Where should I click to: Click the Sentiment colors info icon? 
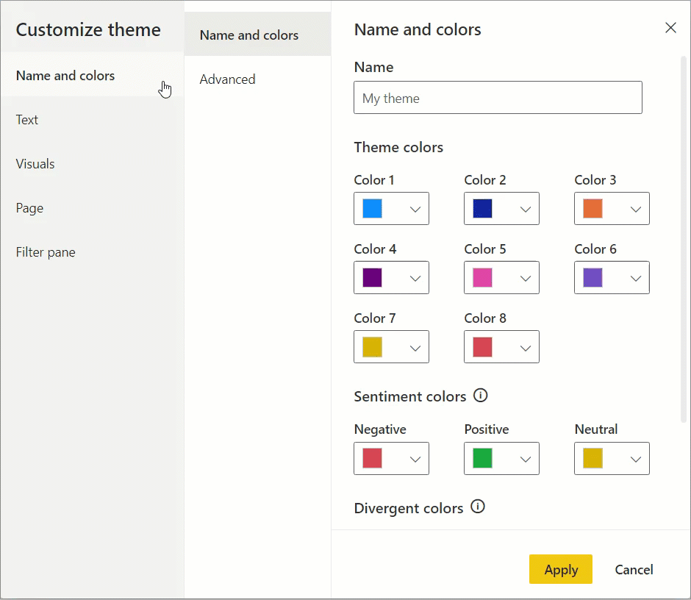pos(481,396)
